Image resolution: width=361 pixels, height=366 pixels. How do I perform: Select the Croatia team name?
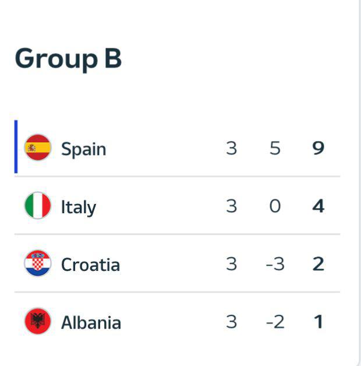(90, 265)
